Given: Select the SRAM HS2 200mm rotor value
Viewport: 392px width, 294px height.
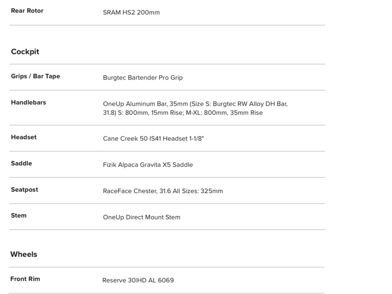Looking at the screenshot, I should tap(131, 12).
